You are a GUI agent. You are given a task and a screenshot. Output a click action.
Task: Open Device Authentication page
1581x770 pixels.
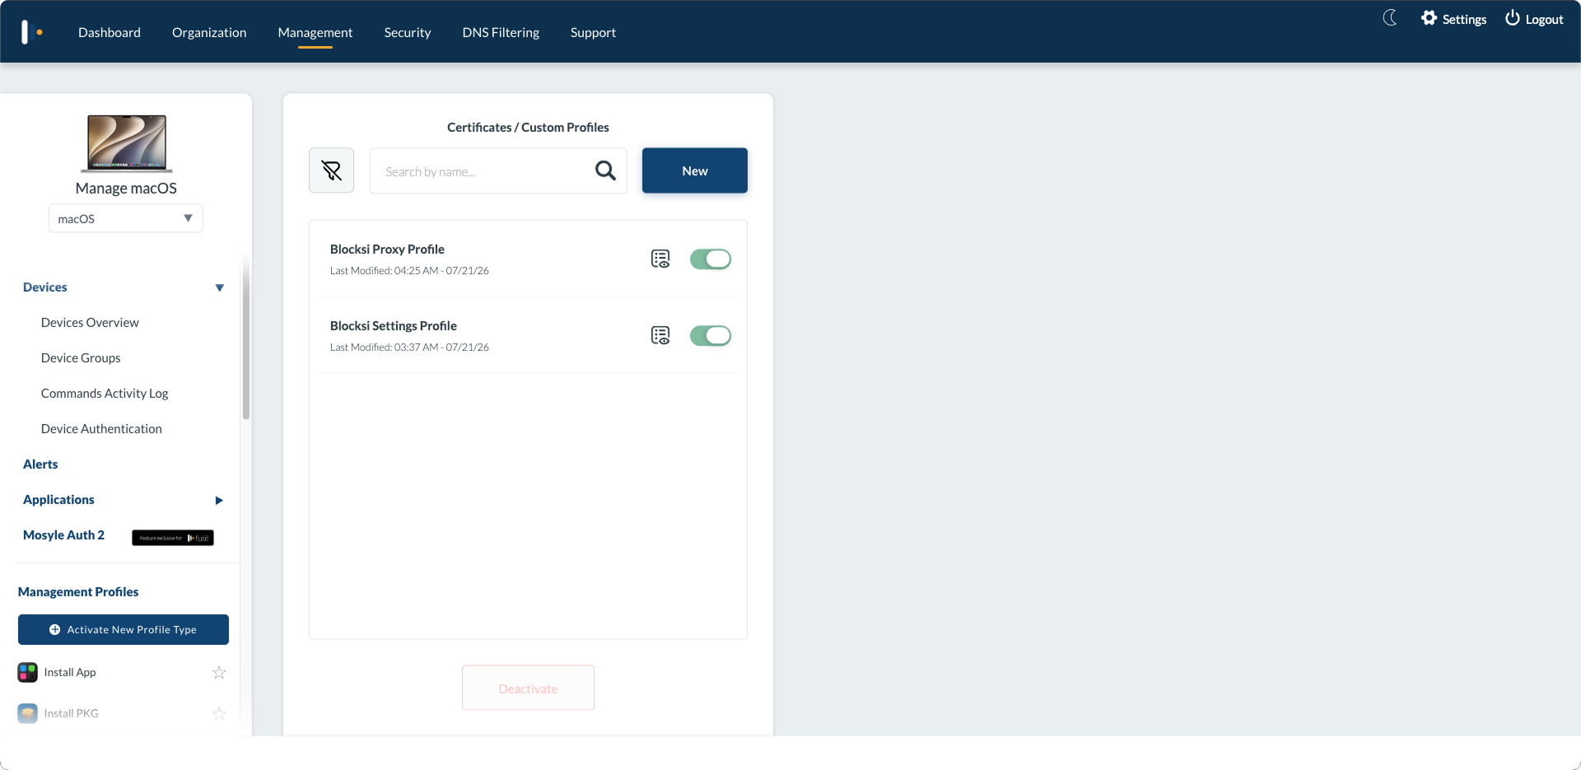pos(101,428)
